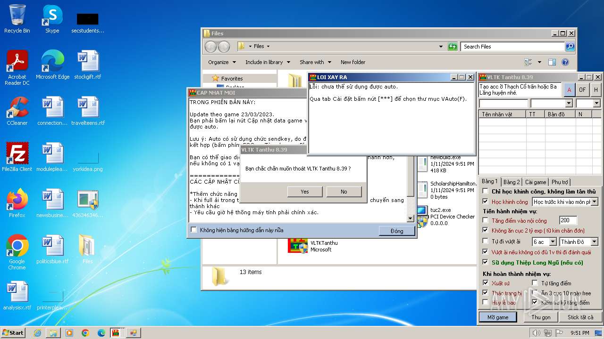Untick the 'Học khinh công' checkbox

coord(485,202)
